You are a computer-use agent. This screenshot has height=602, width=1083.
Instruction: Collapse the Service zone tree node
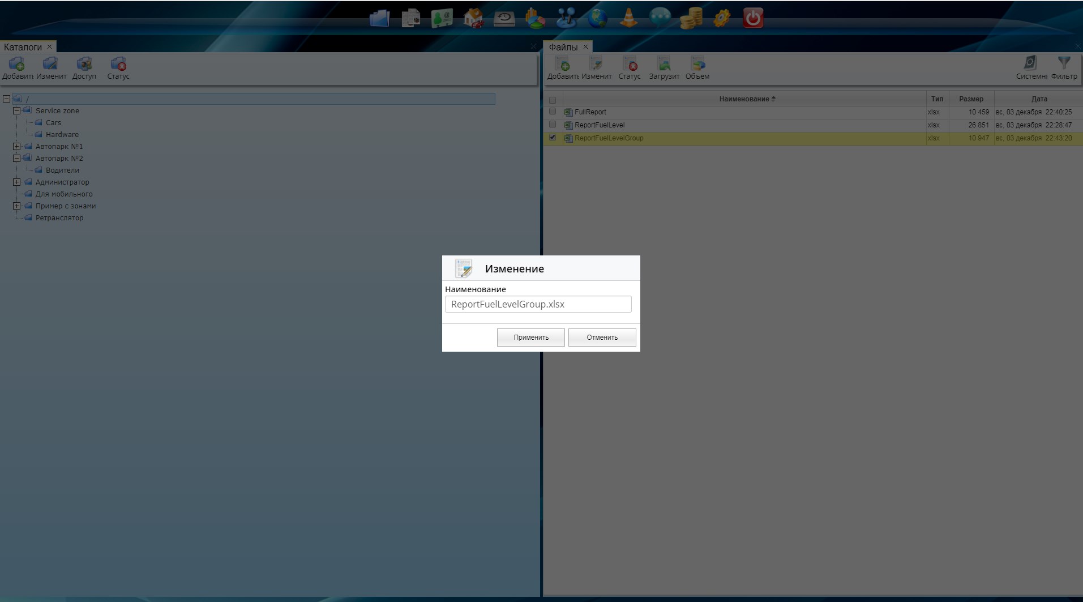(17, 111)
